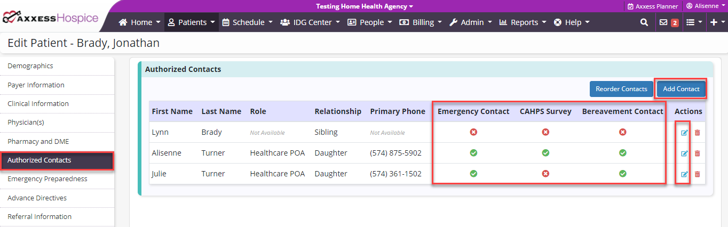Image resolution: width=728 pixels, height=227 pixels.
Task: Go to Payer Information section
Action: tap(36, 85)
